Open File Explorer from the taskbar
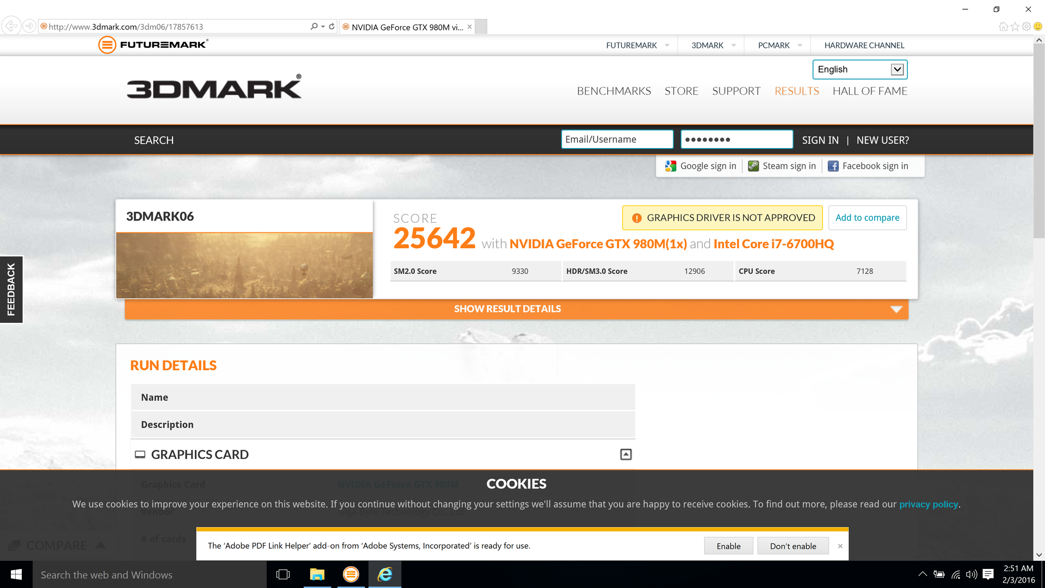 click(x=317, y=574)
